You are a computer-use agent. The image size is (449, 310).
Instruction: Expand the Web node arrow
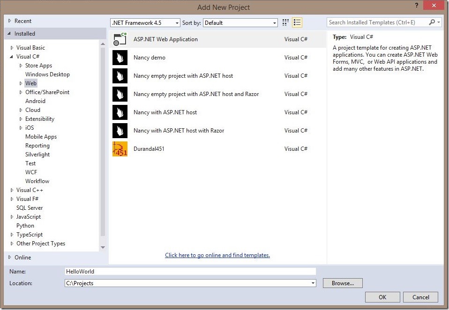tap(21, 83)
